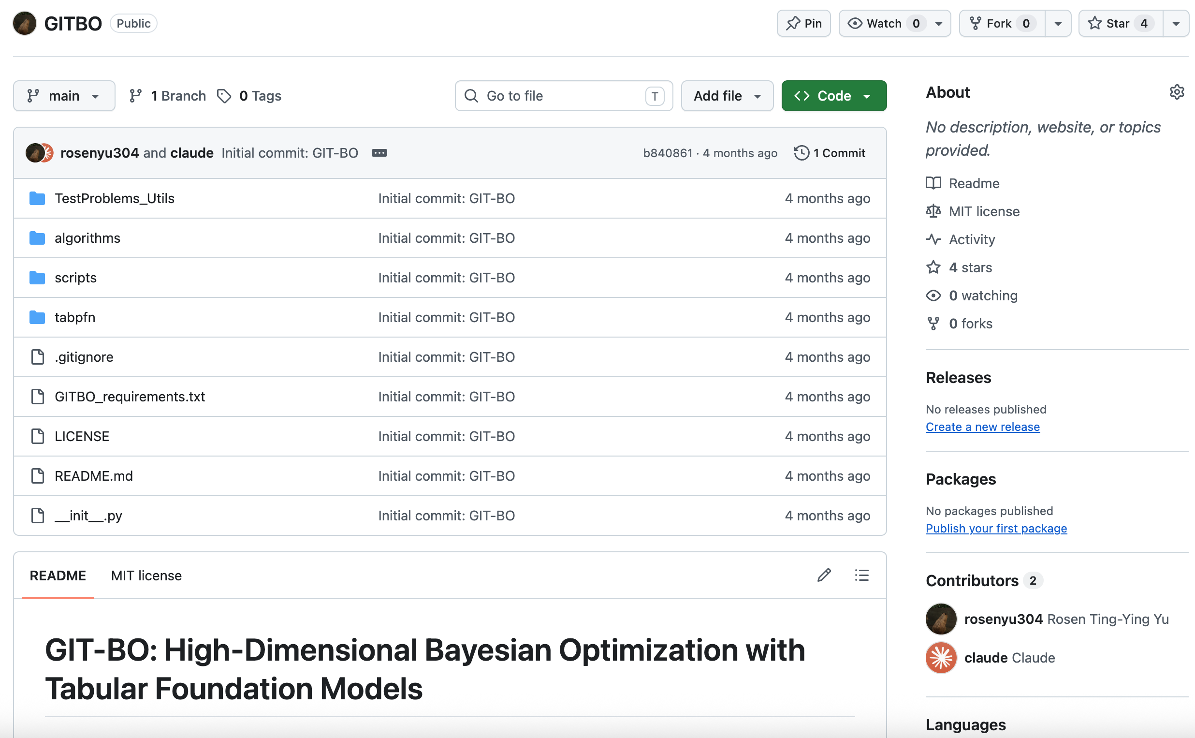Star the GITBO repository
Viewport: 1195px width, 738px height.
click(1121, 23)
